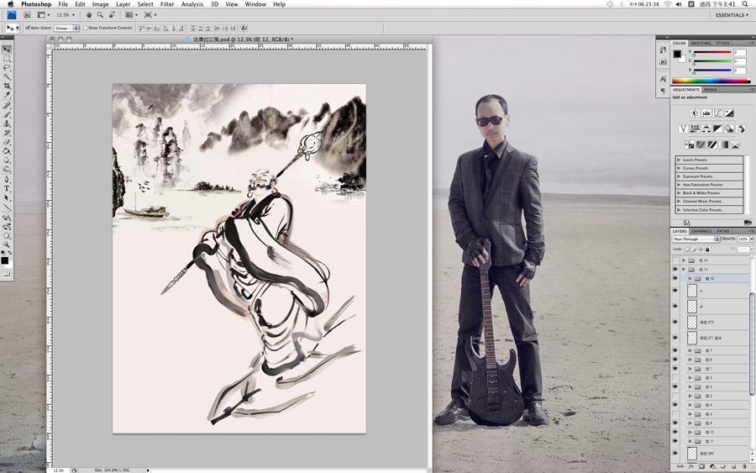Viewport: 756px width, 473px height.
Task: Click the red R color slider
Action: (712, 52)
